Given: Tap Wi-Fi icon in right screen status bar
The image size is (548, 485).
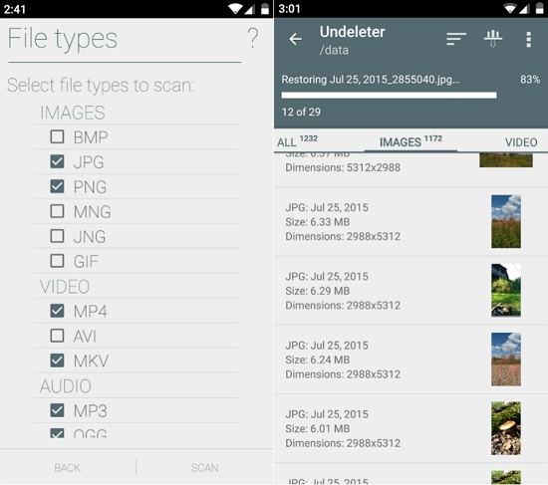Looking at the screenshot, I should [510, 9].
